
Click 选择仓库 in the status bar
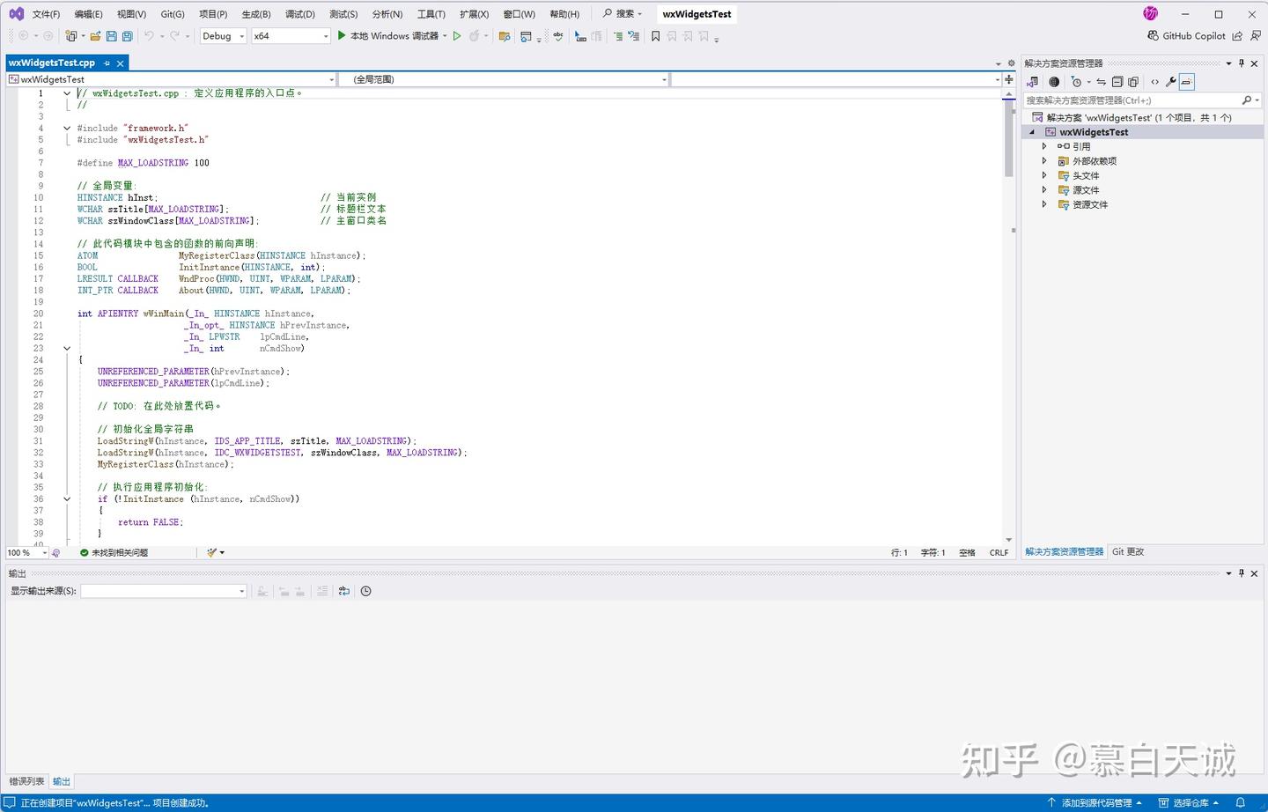[1190, 802]
